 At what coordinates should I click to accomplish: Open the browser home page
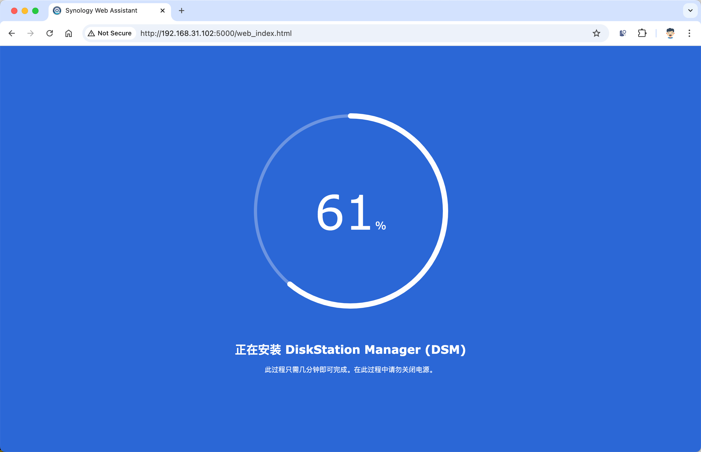tap(68, 33)
